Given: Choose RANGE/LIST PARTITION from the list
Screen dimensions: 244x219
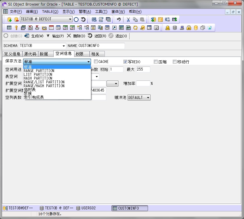Looking at the screenshot, I should pyautogui.click(x=57, y=82).
